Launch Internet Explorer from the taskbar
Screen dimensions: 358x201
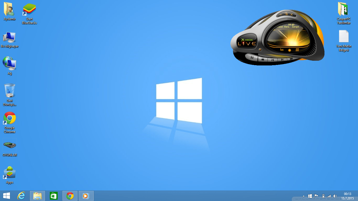pyautogui.click(x=21, y=196)
